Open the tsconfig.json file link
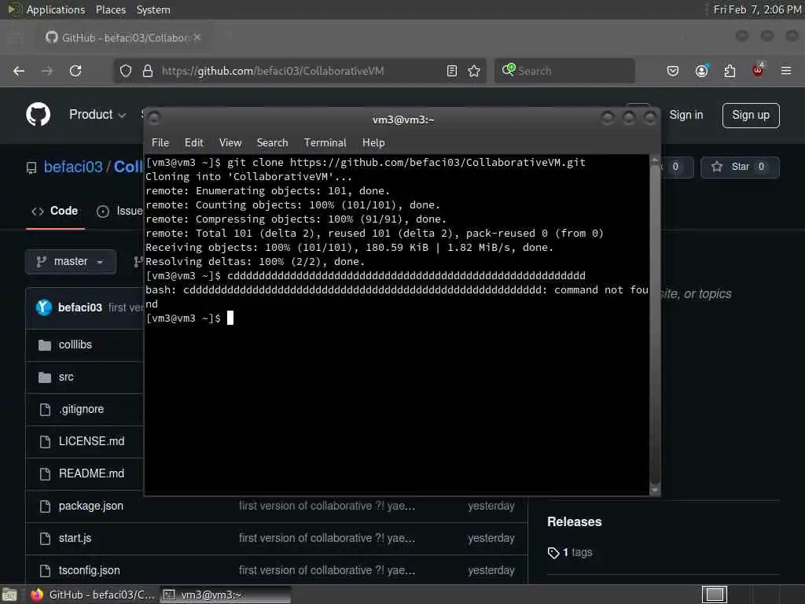 (90, 571)
